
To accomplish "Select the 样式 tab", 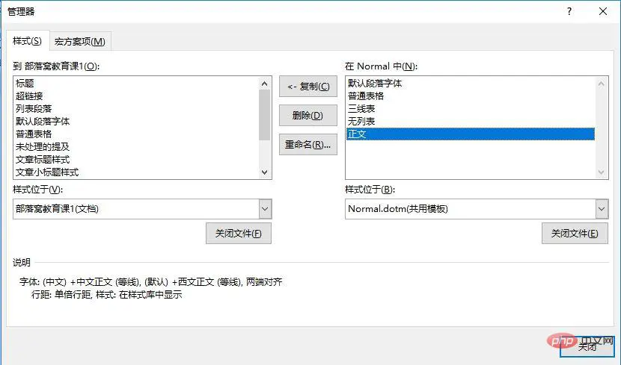I will [x=28, y=41].
